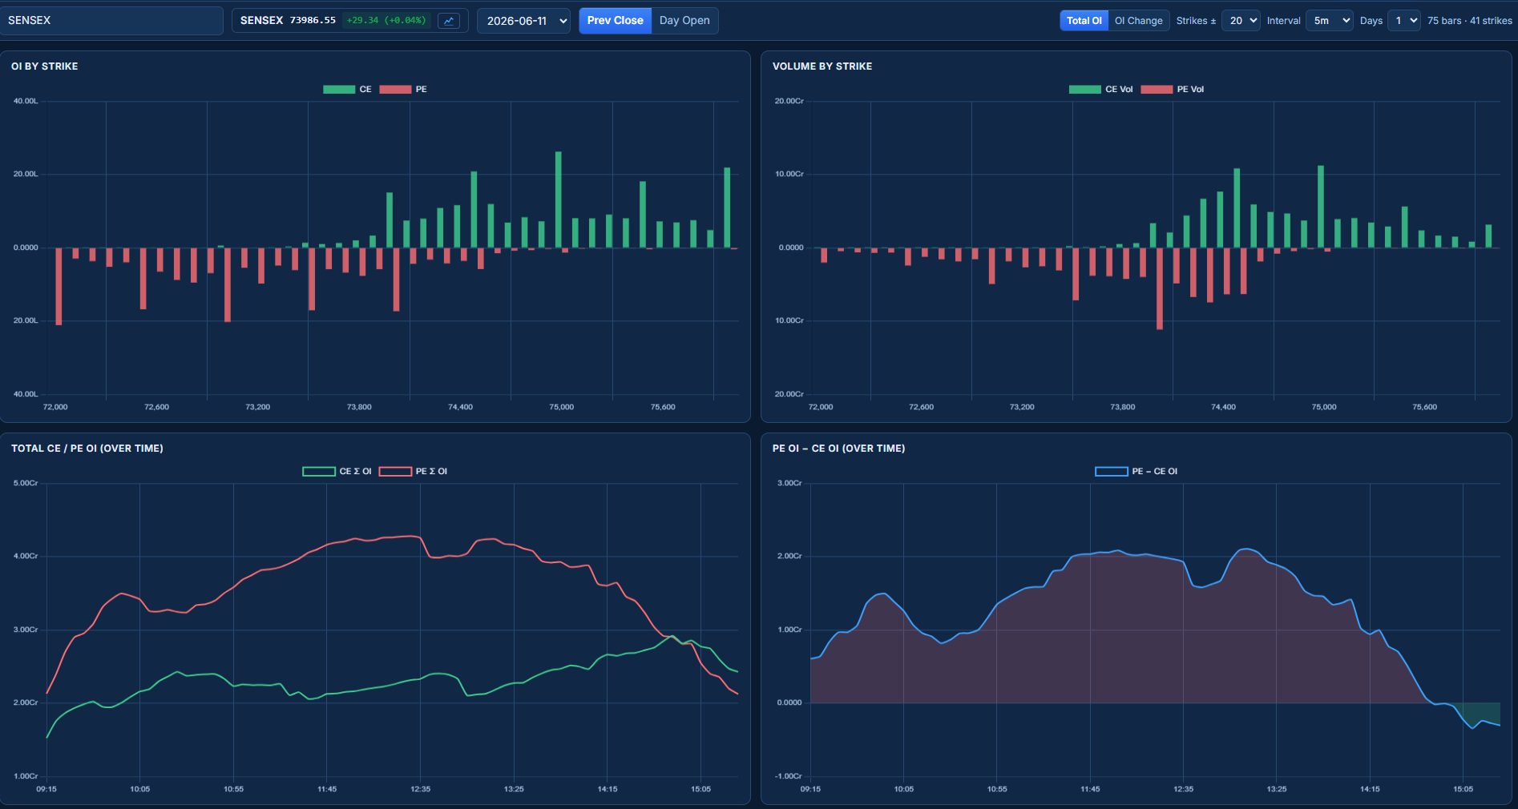Screen dimensions: 1518x809
Task: Toggle CE Vol legend in Volume By Strike
Action: (x=1100, y=90)
